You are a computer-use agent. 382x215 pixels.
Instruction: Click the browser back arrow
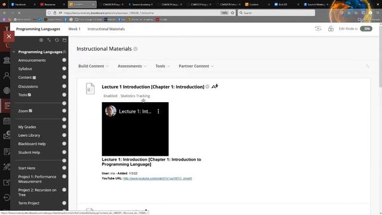(5, 13)
